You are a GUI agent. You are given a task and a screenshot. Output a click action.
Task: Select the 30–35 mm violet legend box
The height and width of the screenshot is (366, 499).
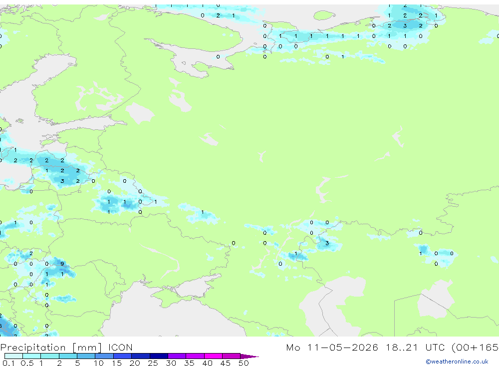point(177,356)
